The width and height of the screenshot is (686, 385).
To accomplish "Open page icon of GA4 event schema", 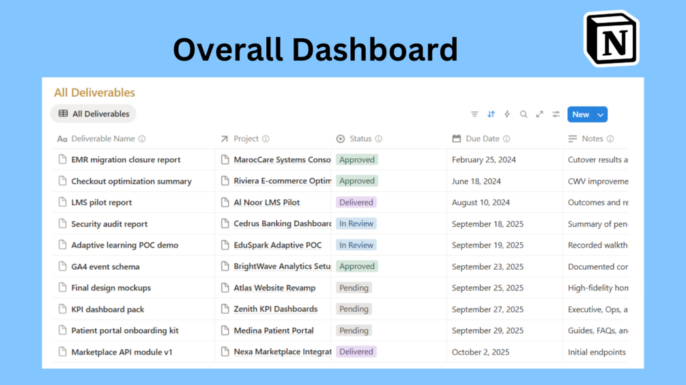I will 63,266.
